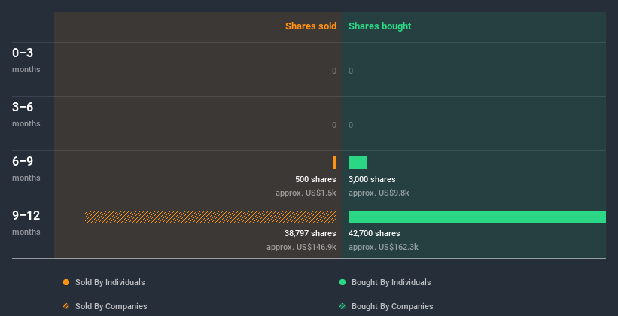Click the approx. US$9.8k bought amount
The width and height of the screenshot is (618, 316).
pyautogui.click(x=379, y=193)
